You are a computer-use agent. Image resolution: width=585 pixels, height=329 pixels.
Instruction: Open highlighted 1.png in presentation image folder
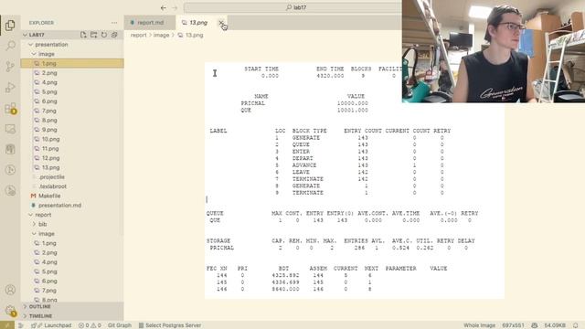[72, 63]
